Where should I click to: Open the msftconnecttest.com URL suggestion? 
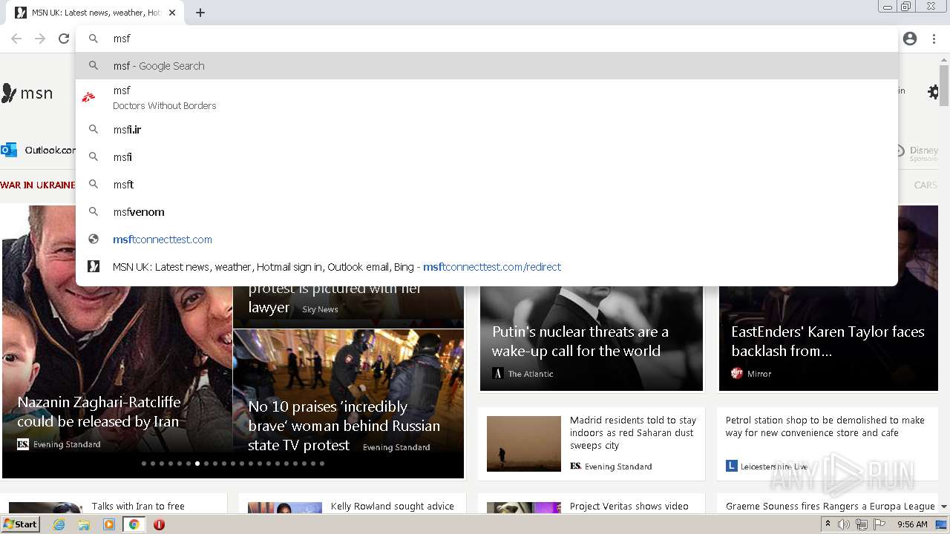tap(486, 240)
